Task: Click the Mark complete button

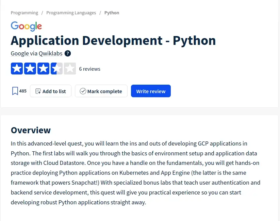Action: [x=101, y=91]
